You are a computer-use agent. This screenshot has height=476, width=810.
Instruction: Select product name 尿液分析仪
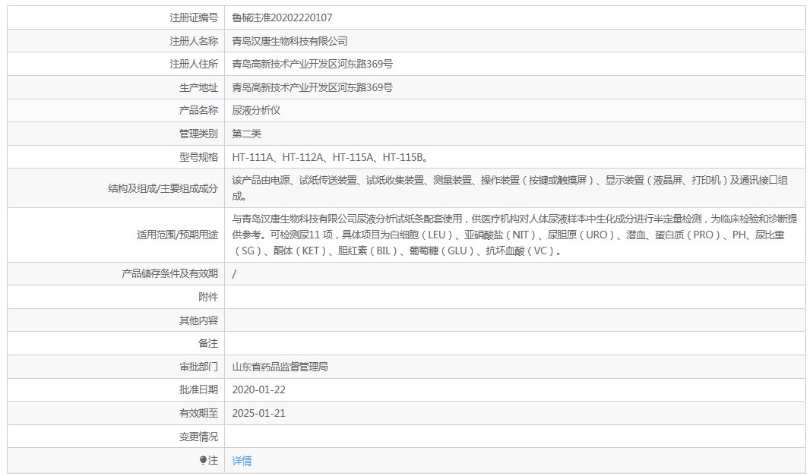[x=256, y=111]
